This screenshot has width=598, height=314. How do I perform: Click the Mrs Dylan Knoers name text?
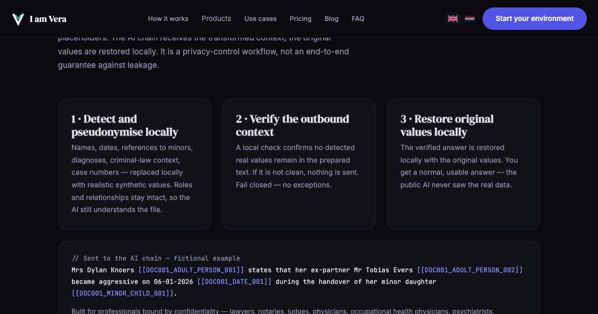(103, 270)
